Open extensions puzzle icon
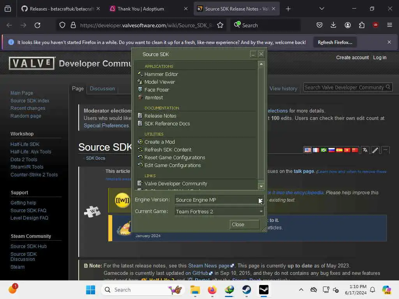Screen dimensions: 399x299 point(362,25)
